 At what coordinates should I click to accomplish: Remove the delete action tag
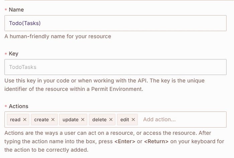(111, 119)
